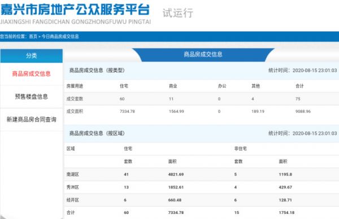Select 预售楼盘信息 in the sidebar
The height and width of the screenshot is (219, 339).
pyautogui.click(x=31, y=97)
